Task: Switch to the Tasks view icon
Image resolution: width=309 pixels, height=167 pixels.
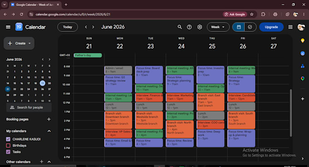Action: click(x=250, y=27)
